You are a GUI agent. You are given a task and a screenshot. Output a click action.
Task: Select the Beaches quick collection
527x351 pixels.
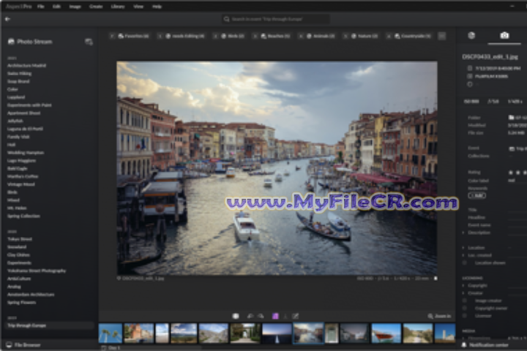click(x=272, y=36)
